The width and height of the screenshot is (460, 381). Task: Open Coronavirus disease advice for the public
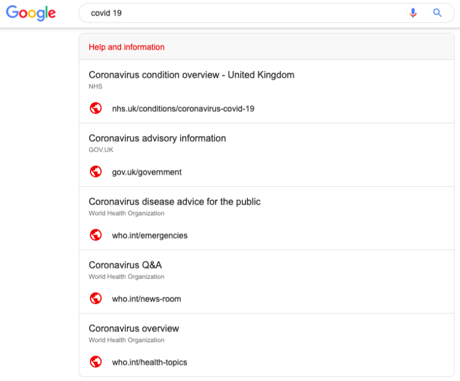[174, 202]
